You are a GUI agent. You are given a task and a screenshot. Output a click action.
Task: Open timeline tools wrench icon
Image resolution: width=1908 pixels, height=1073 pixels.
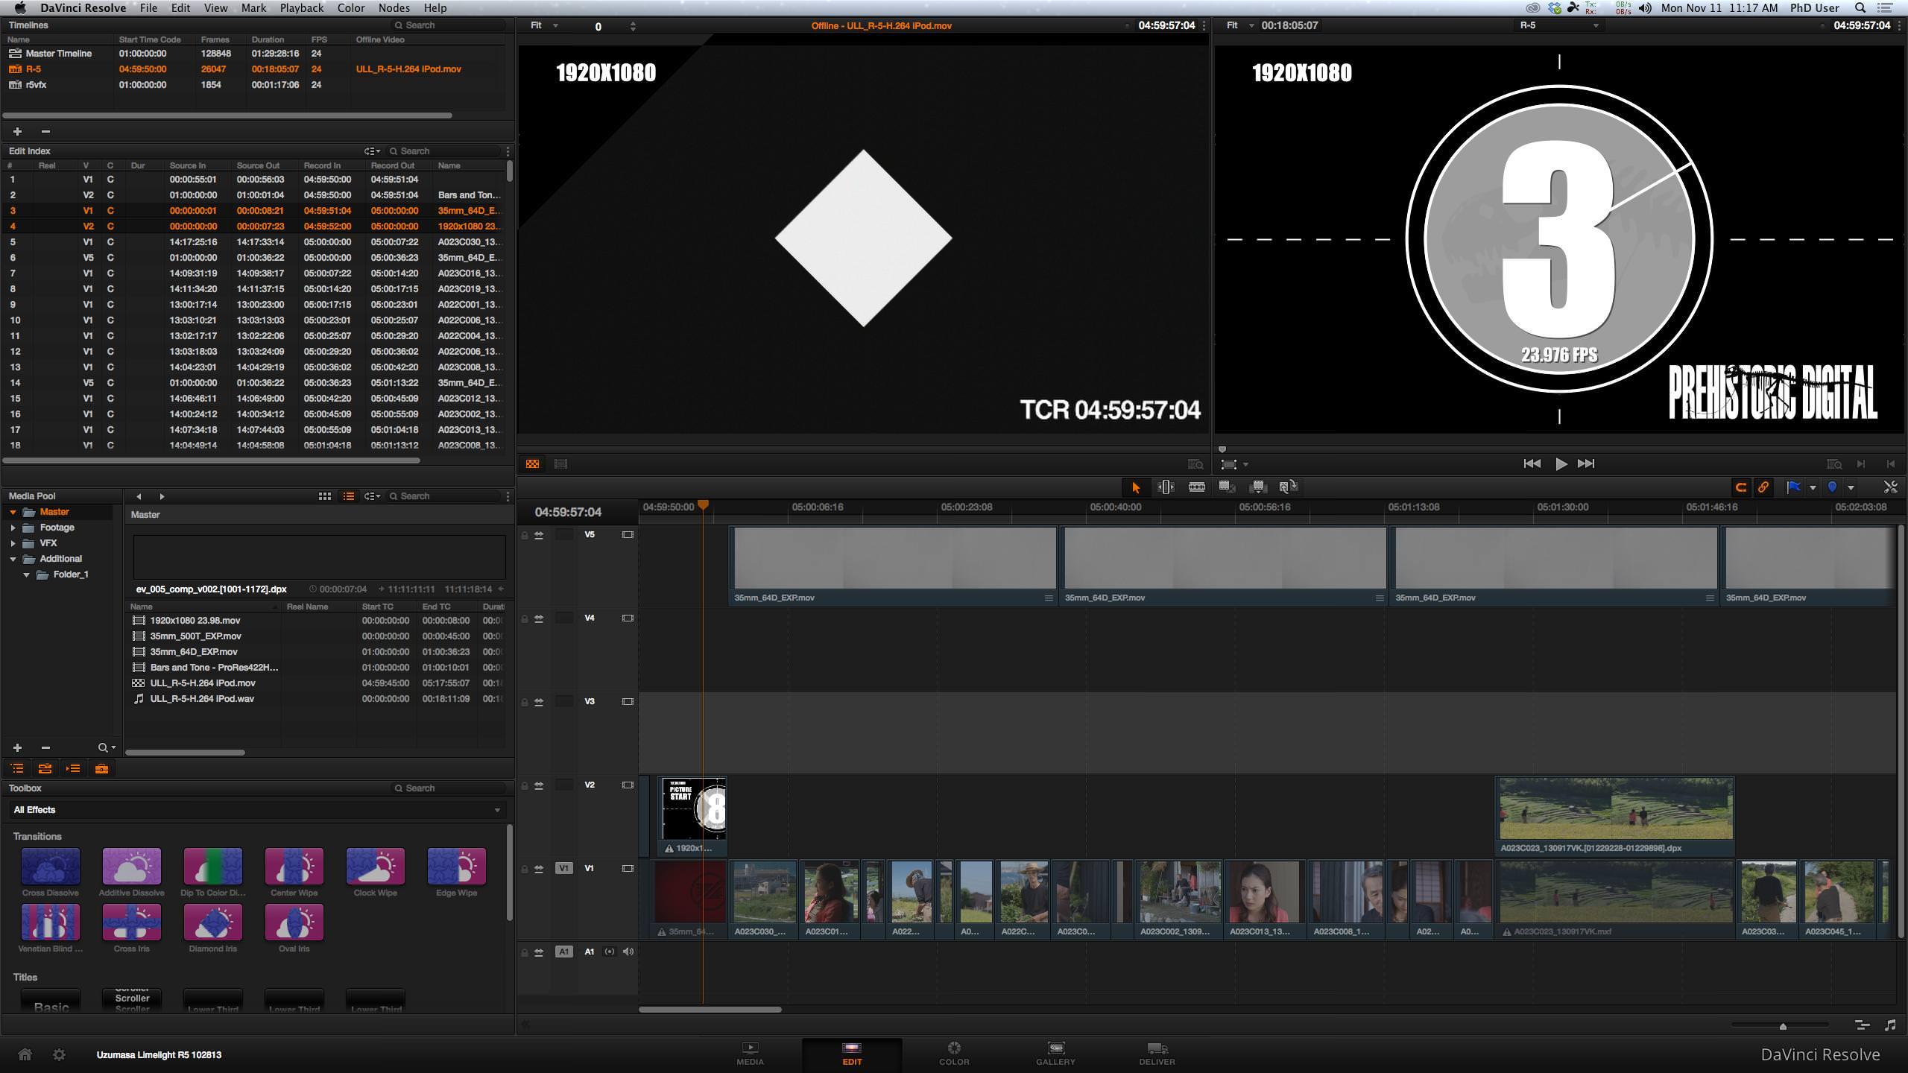click(x=1890, y=487)
